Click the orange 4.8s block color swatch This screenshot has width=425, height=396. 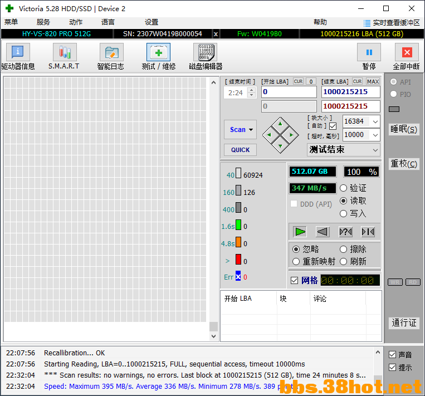[x=238, y=242]
